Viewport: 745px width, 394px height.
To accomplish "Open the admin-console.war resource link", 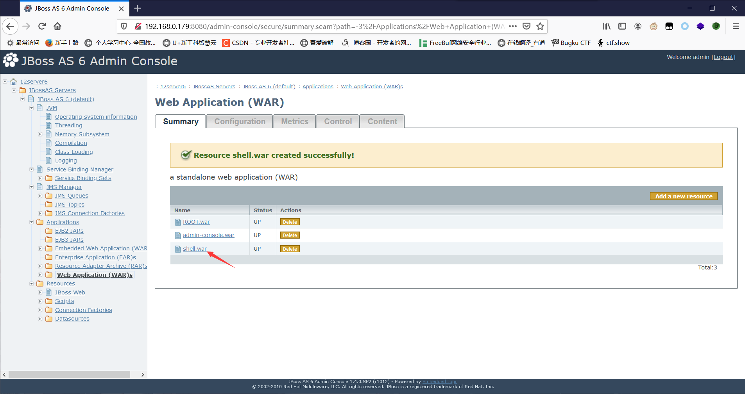I will pyautogui.click(x=209, y=235).
